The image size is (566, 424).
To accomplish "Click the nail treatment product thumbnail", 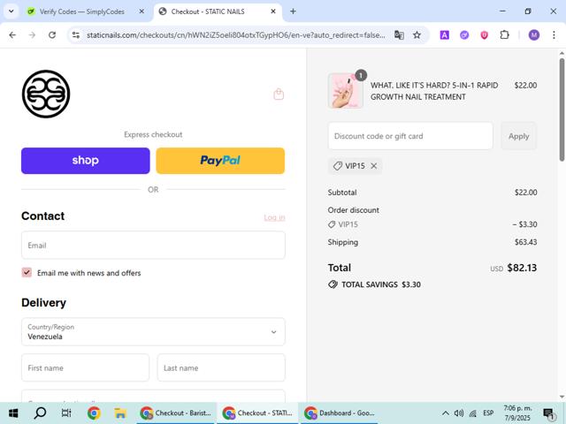I will tap(346, 90).
